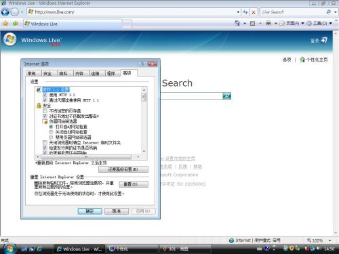Click the teal search button on page

(226, 96)
